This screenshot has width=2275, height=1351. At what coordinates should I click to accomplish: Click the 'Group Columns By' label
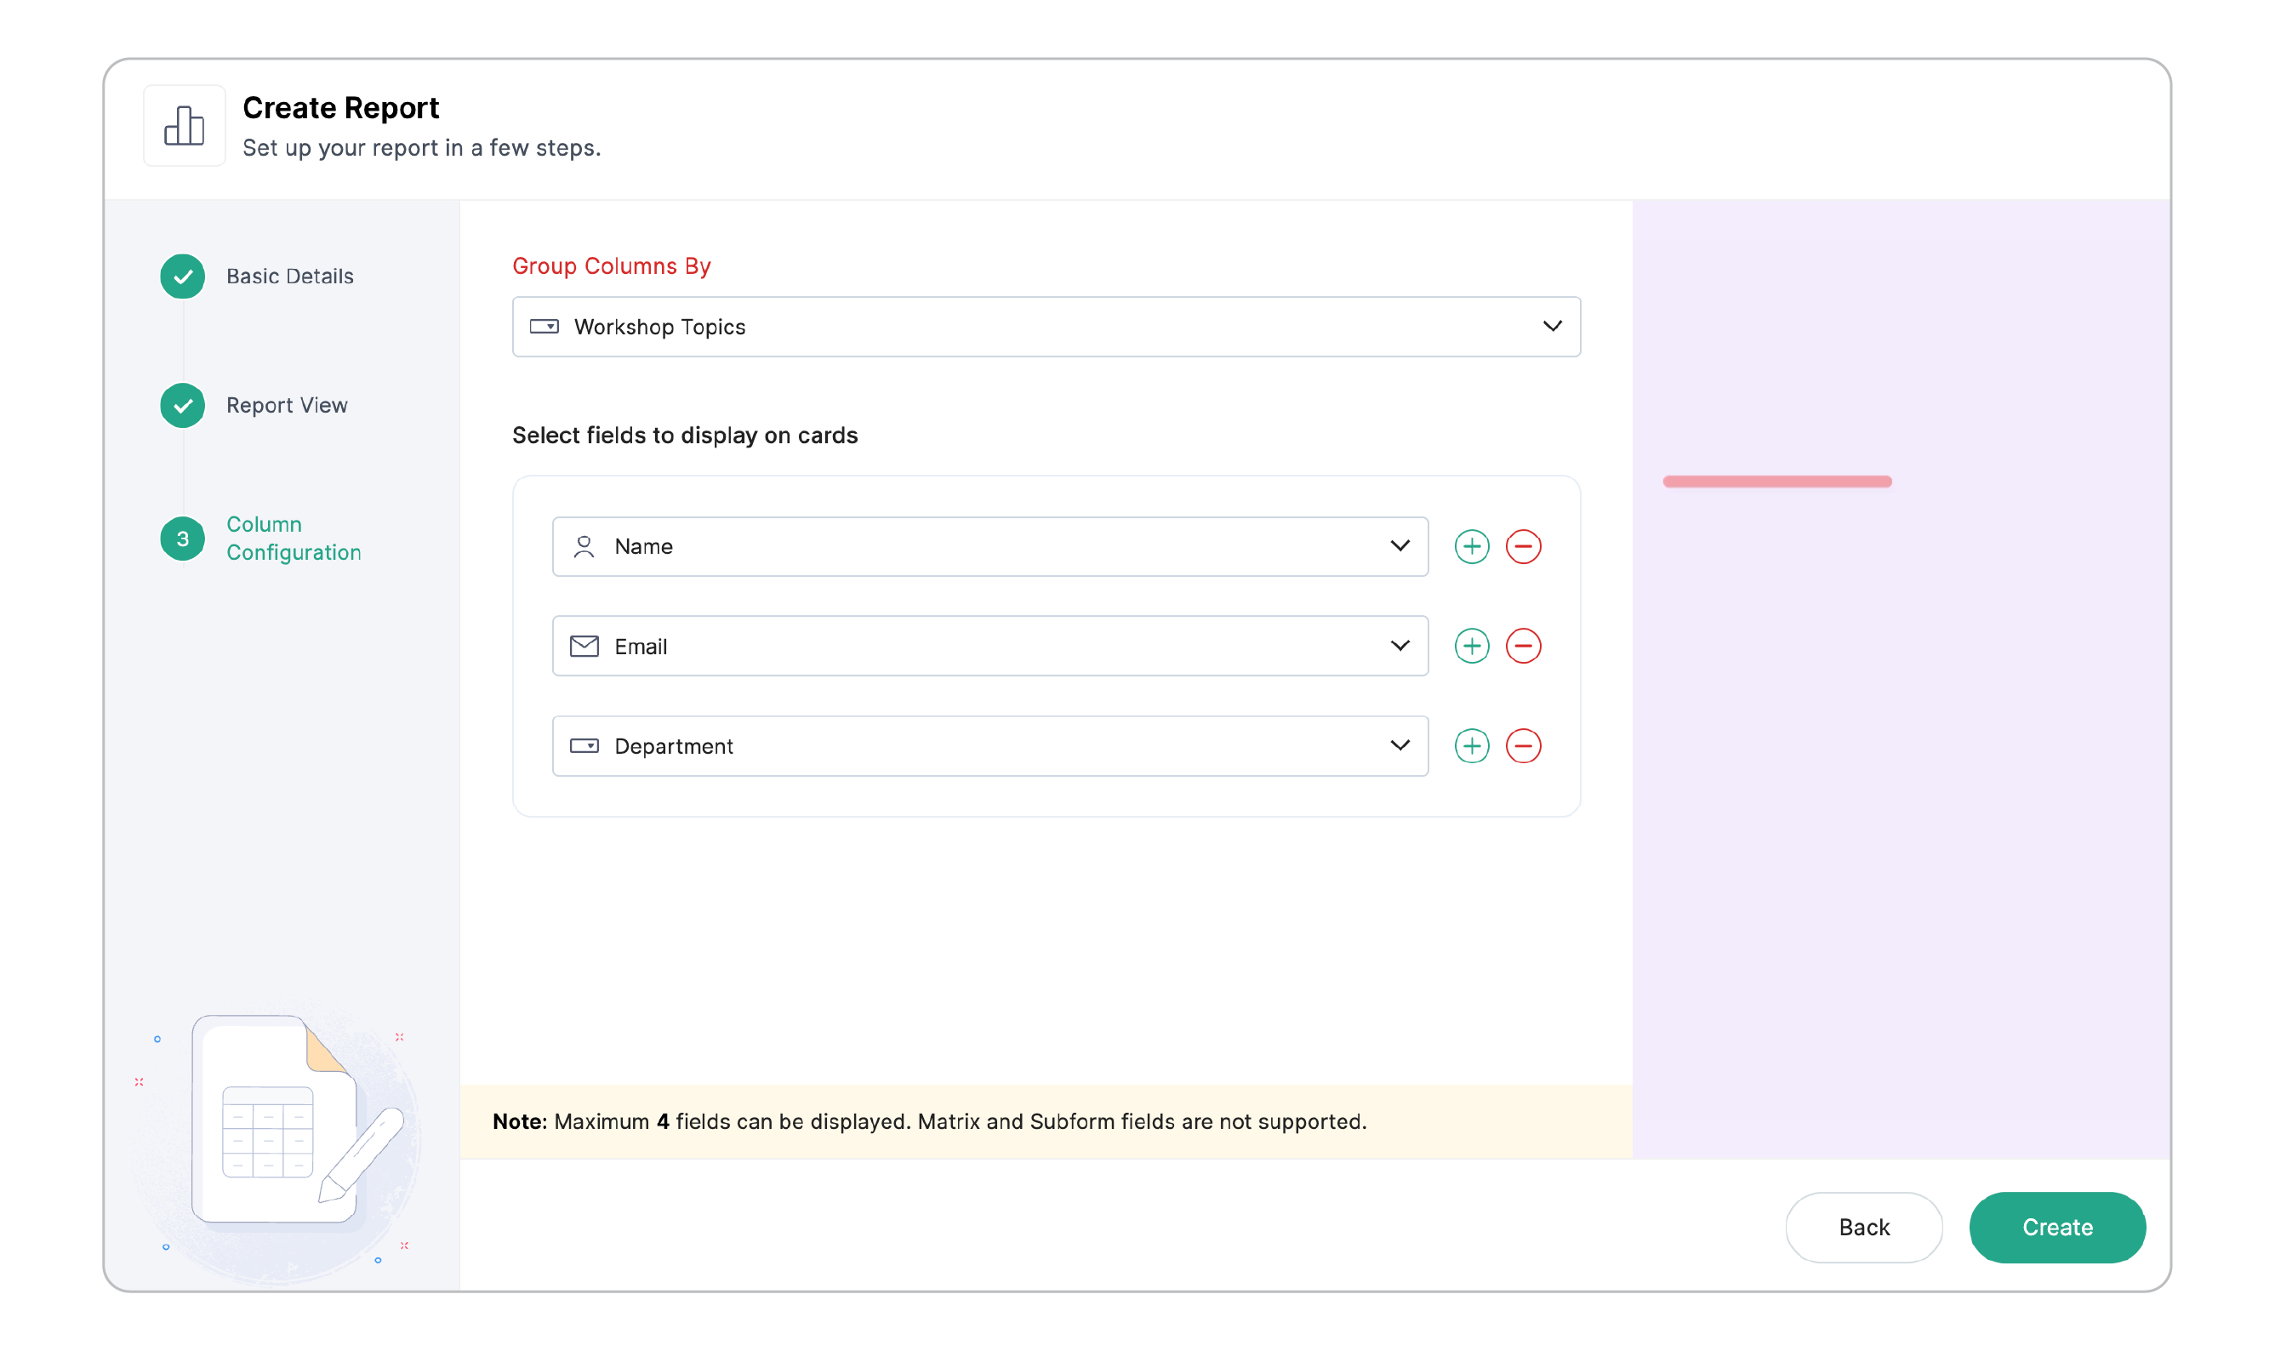click(x=611, y=265)
